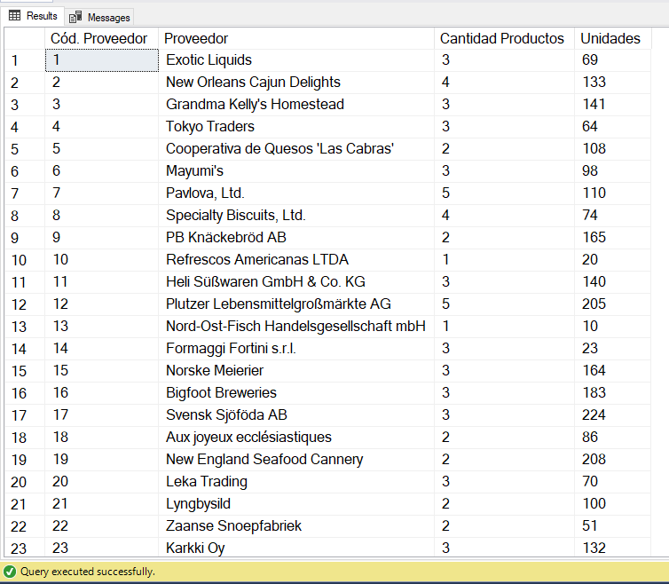Click Unidades value 165

click(x=613, y=238)
